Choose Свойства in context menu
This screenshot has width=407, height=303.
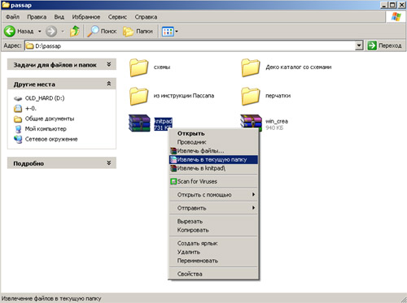213,274
